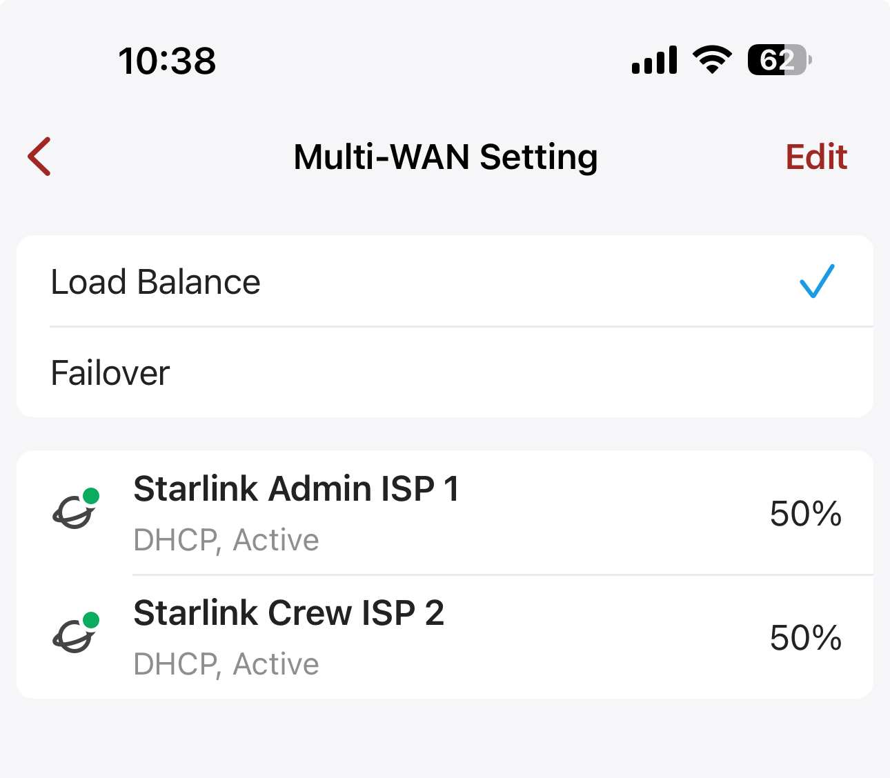890x778 pixels.
Task: Tap the Starlink Crew ISP 2 planet icon
Action: 73,636
